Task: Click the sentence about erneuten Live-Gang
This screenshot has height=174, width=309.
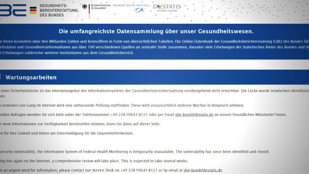Action: point(122,105)
